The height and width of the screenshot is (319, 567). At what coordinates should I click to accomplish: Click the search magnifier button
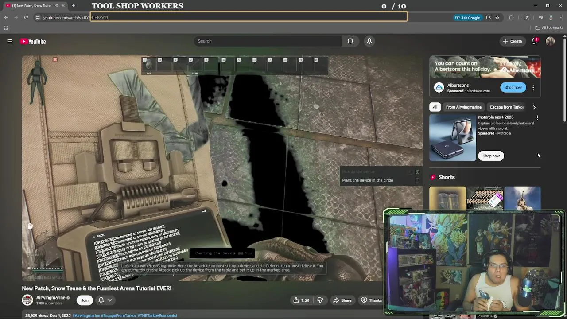coord(350,41)
